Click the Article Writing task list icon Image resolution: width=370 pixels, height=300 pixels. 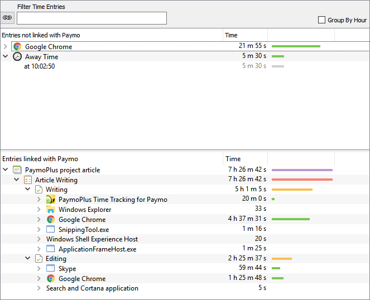click(28, 180)
